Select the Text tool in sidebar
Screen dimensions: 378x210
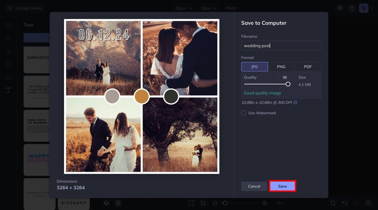pyautogui.click(x=8, y=90)
